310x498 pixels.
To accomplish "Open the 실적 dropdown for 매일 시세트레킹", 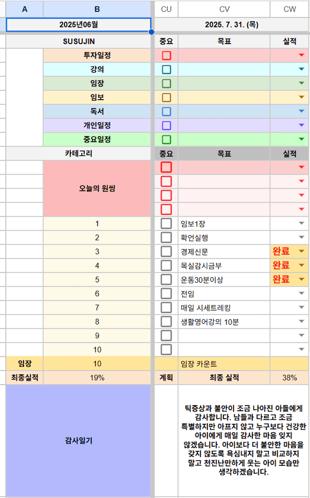I will coord(301,307).
